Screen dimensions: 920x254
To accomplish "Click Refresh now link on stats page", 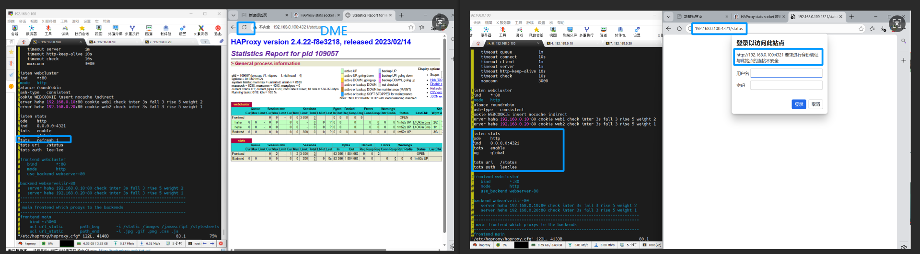I will coord(436,88).
